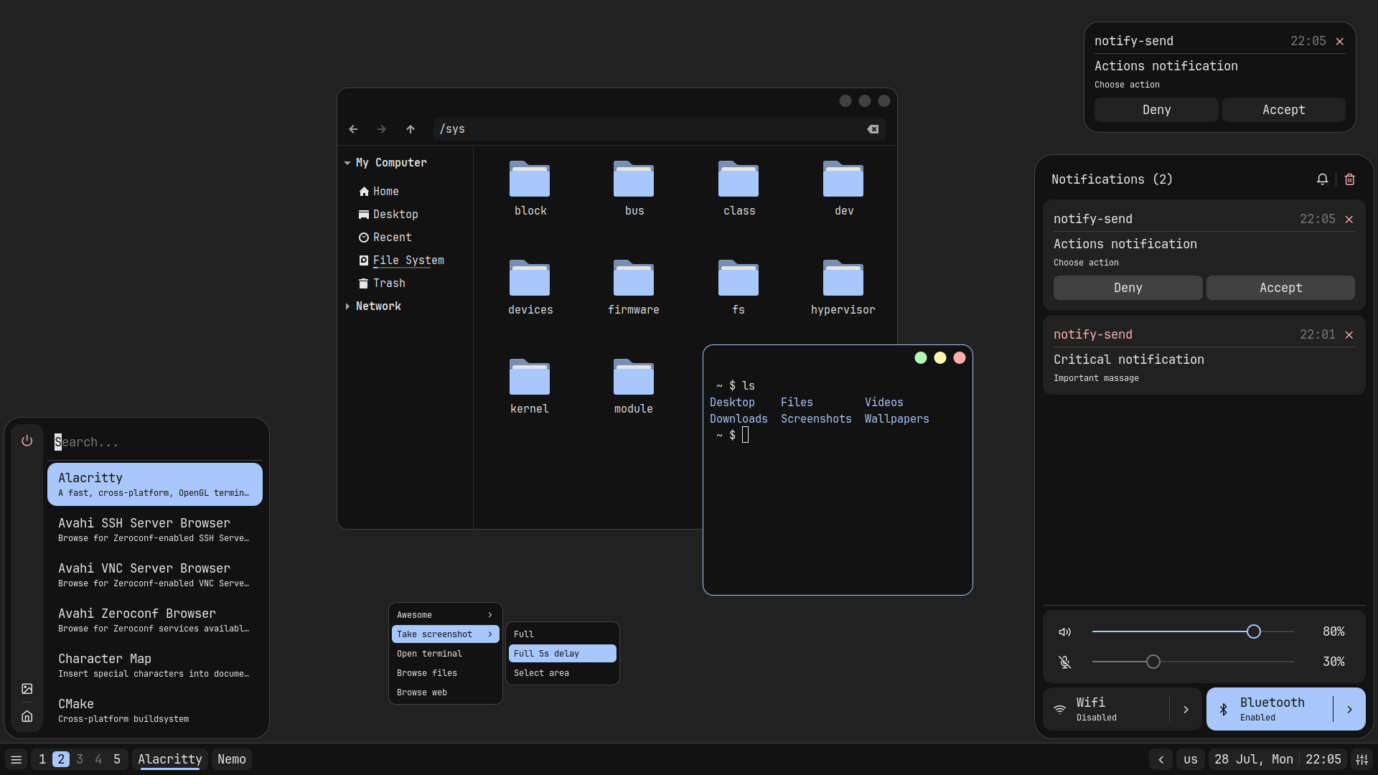
Task: Clear all notifications with trash icon
Action: click(1349, 179)
